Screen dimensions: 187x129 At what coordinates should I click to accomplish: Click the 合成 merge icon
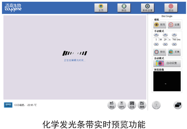coord(132,105)
